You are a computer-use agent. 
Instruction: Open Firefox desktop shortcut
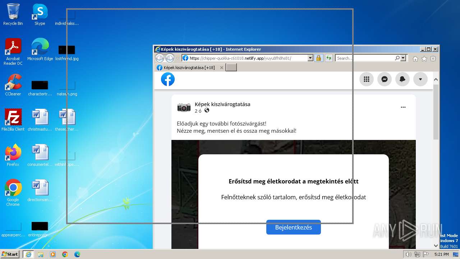point(13,155)
